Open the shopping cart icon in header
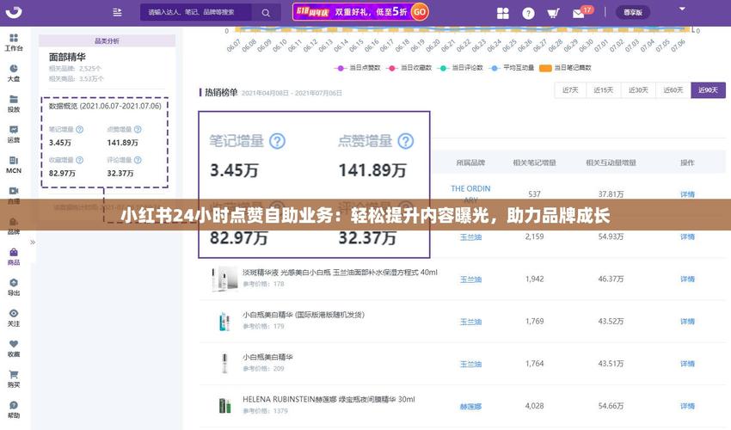This screenshot has height=430, width=731. [x=553, y=13]
